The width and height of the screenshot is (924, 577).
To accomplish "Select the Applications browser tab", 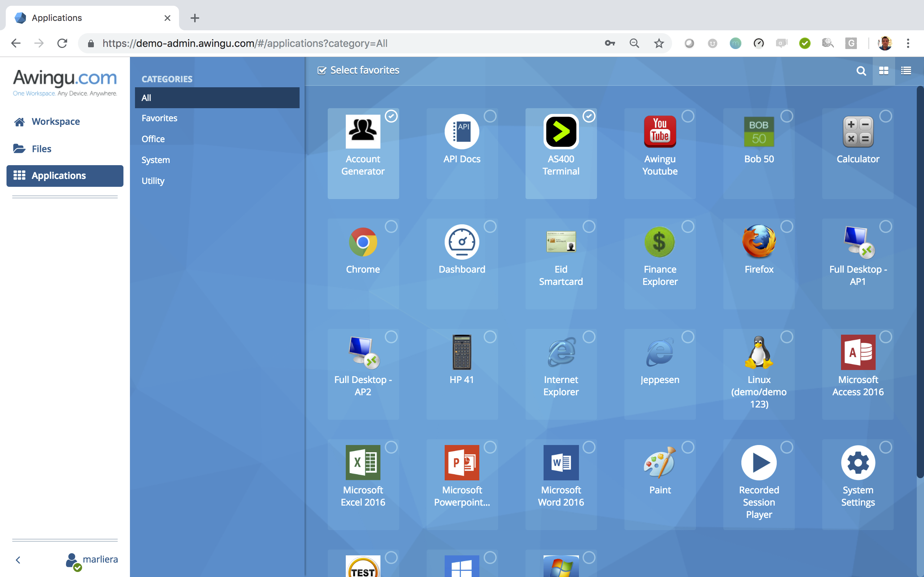I will coord(92,18).
